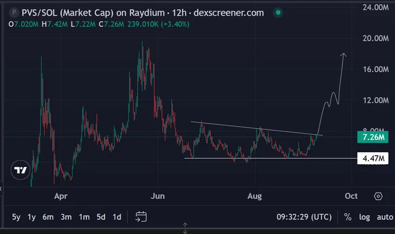Toggle percent scale mode

(347, 217)
